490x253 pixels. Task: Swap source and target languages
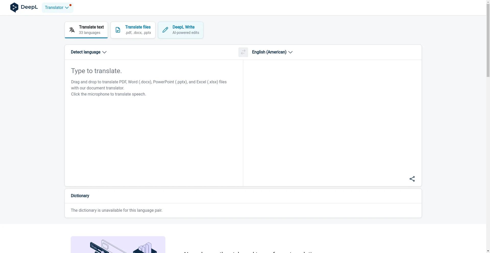[243, 52]
